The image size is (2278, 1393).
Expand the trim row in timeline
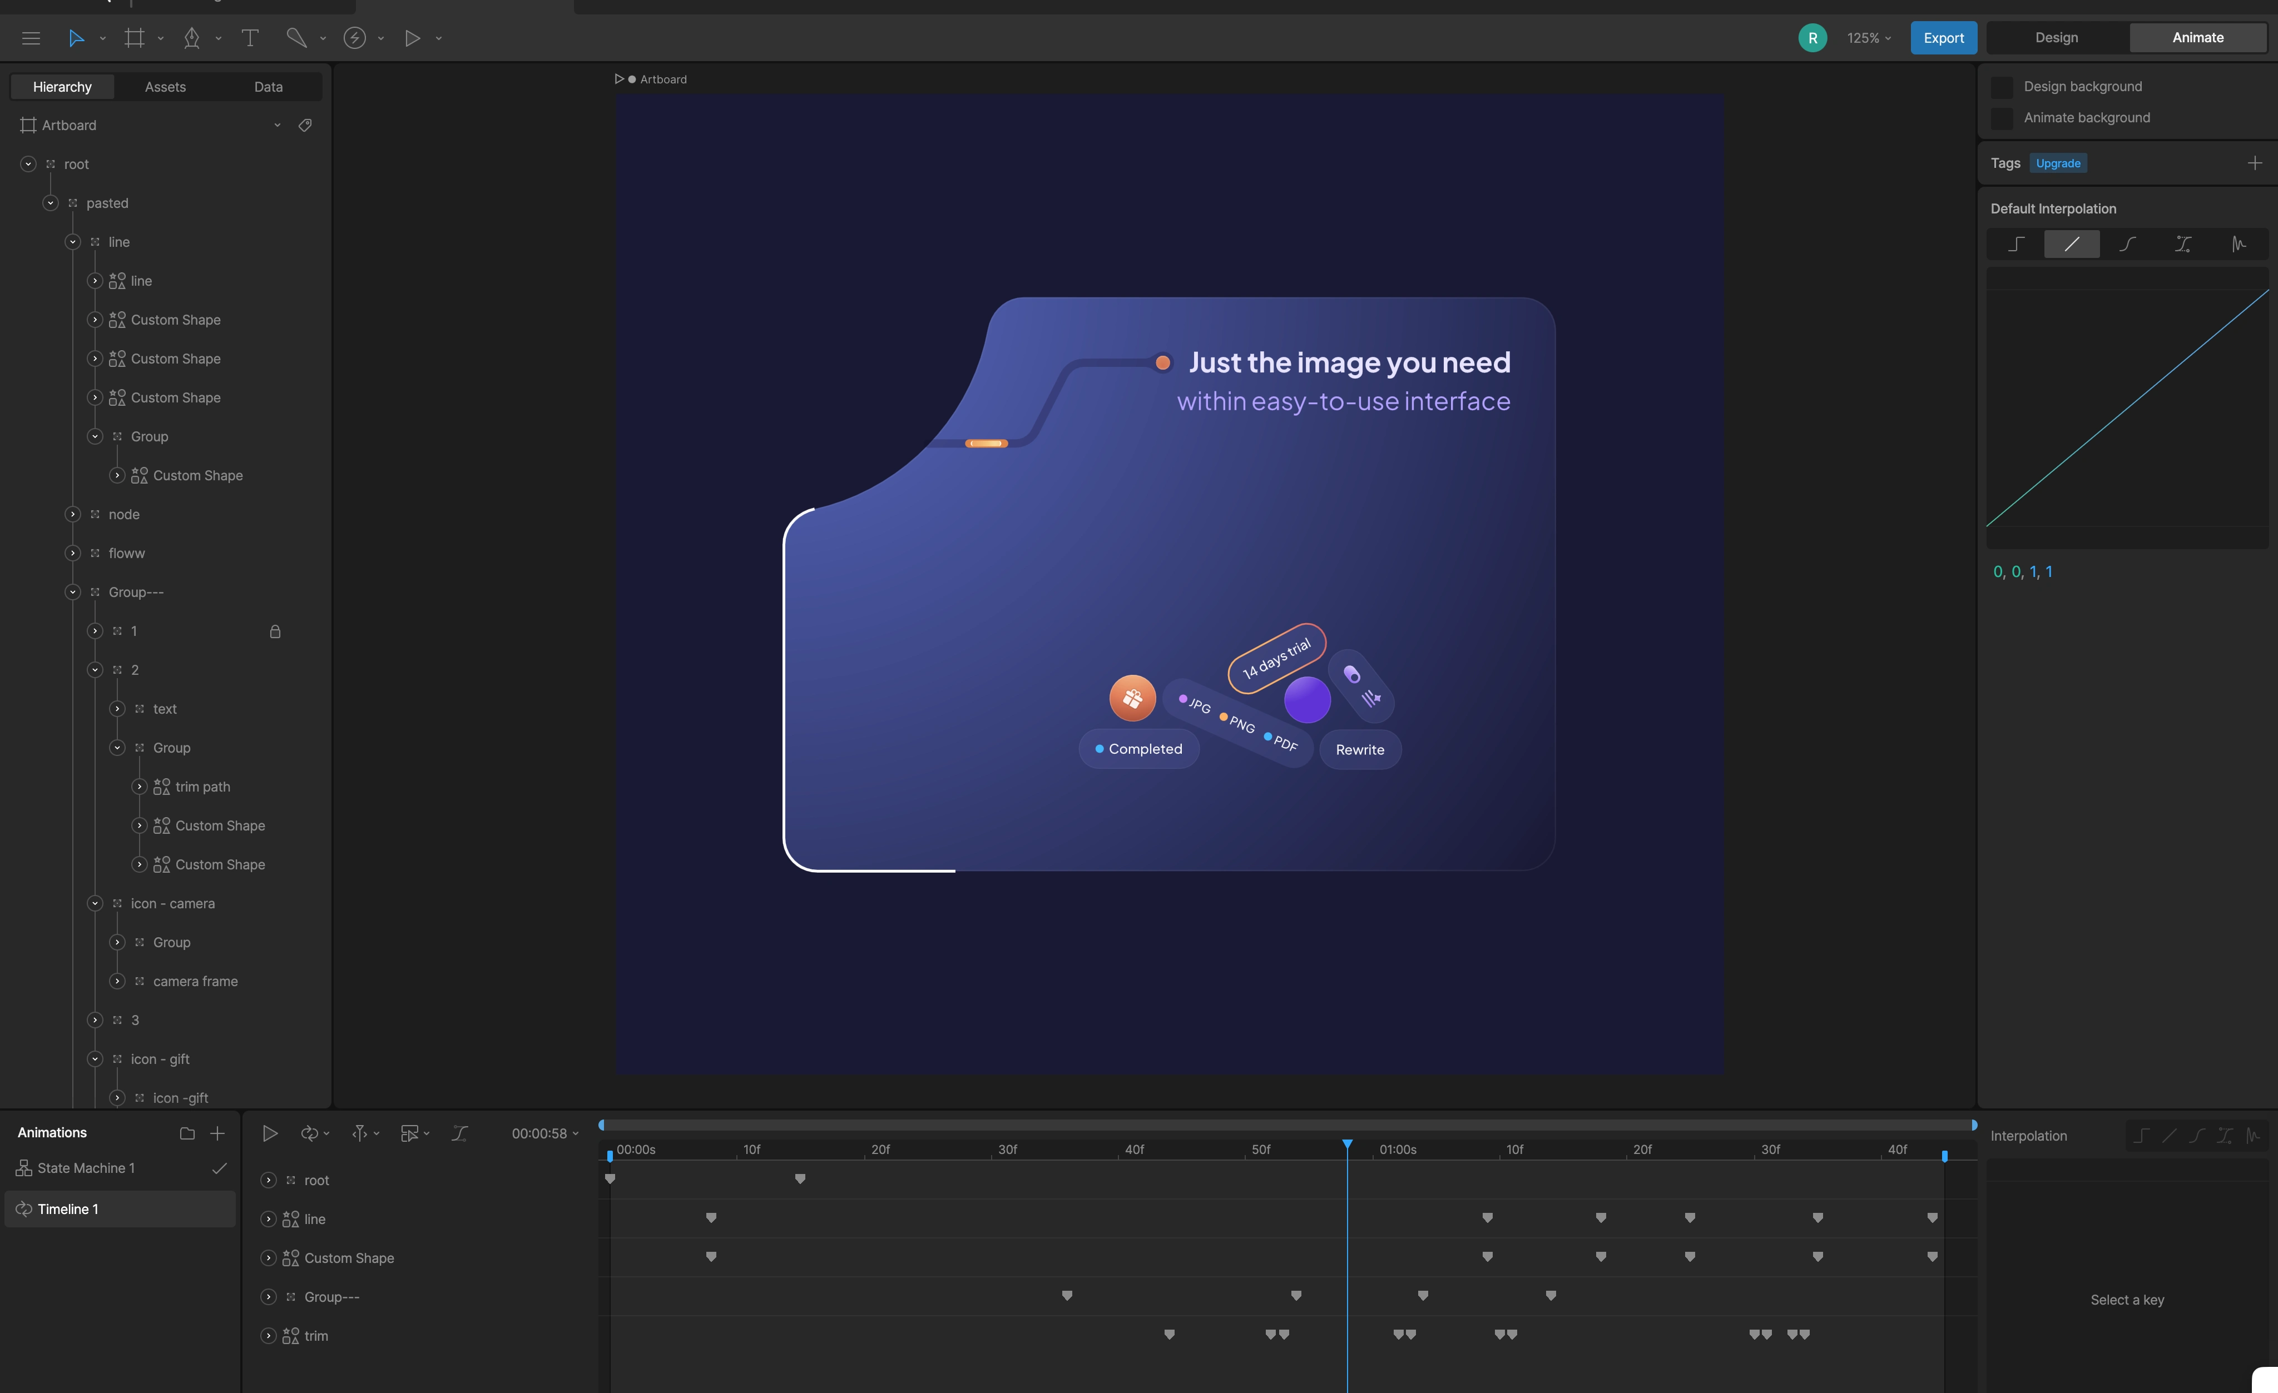pyautogui.click(x=268, y=1336)
